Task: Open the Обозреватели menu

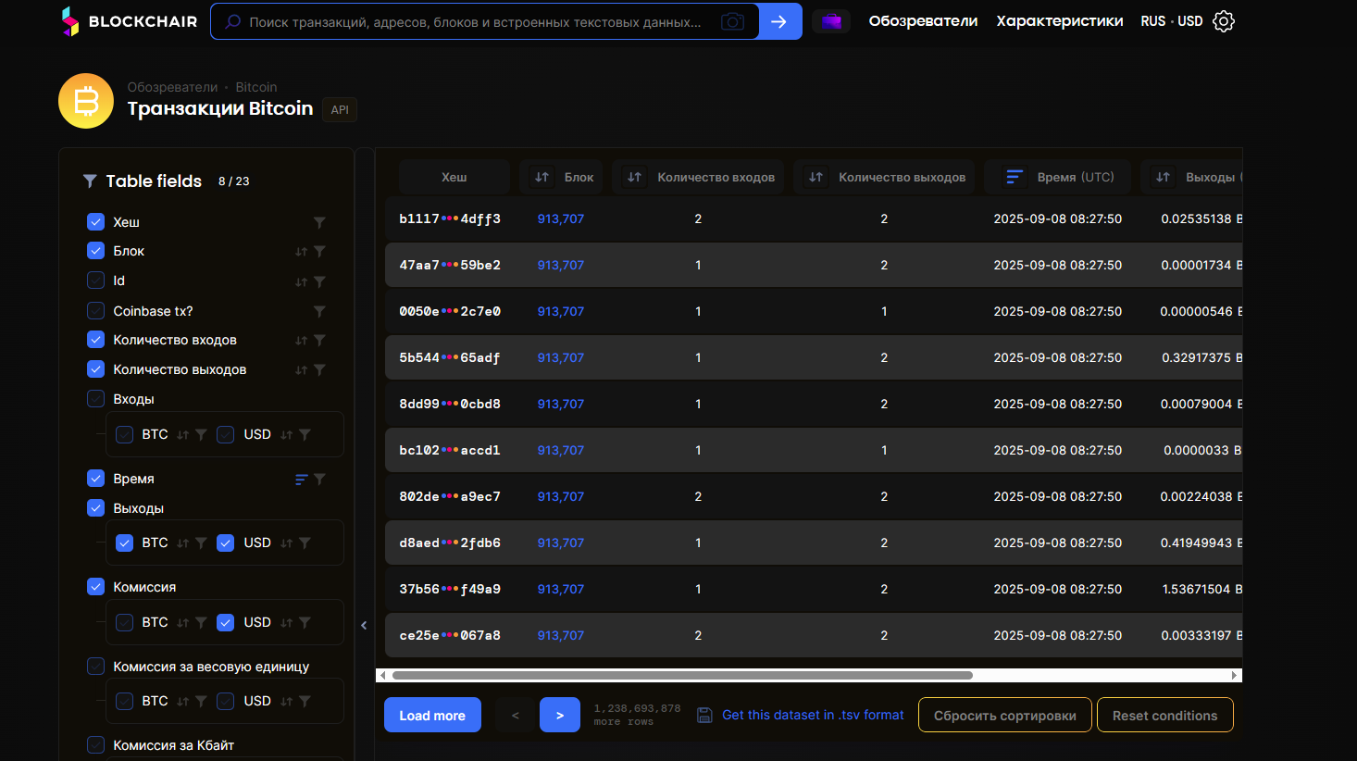Action: (x=923, y=21)
